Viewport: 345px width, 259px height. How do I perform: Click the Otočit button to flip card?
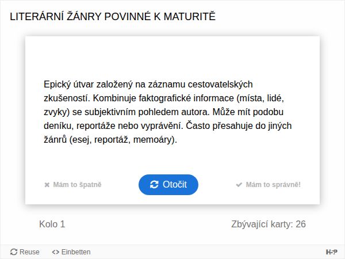pyautogui.click(x=168, y=185)
